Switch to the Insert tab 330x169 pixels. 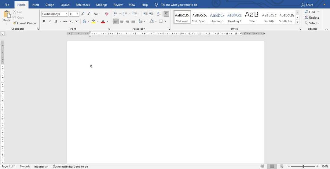(x=35, y=5)
